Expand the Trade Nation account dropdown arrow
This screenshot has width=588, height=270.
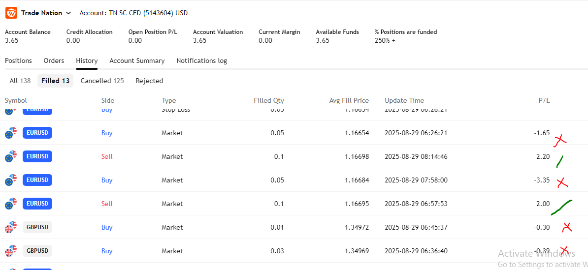[x=68, y=13]
